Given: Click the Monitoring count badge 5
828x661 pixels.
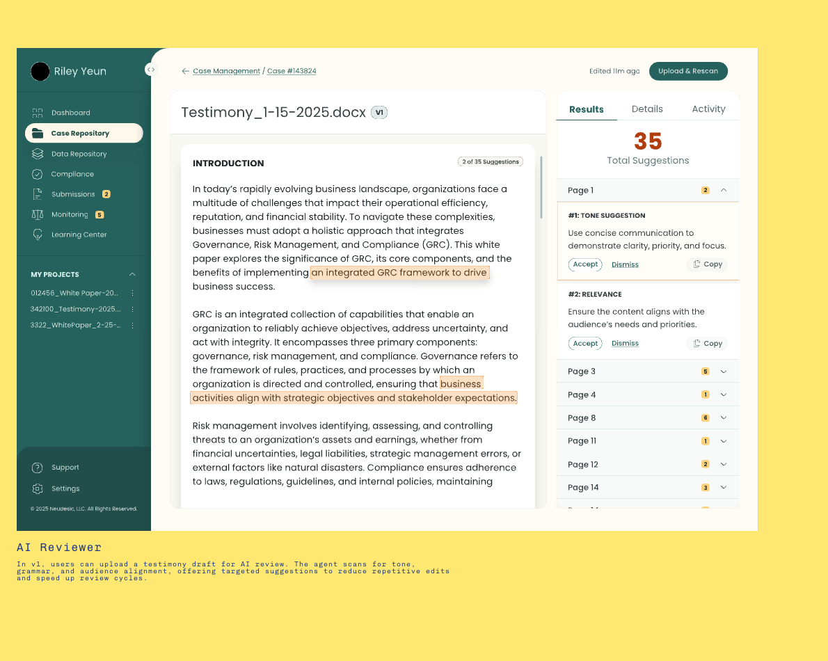Looking at the screenshot, I should tap(99, 215).
